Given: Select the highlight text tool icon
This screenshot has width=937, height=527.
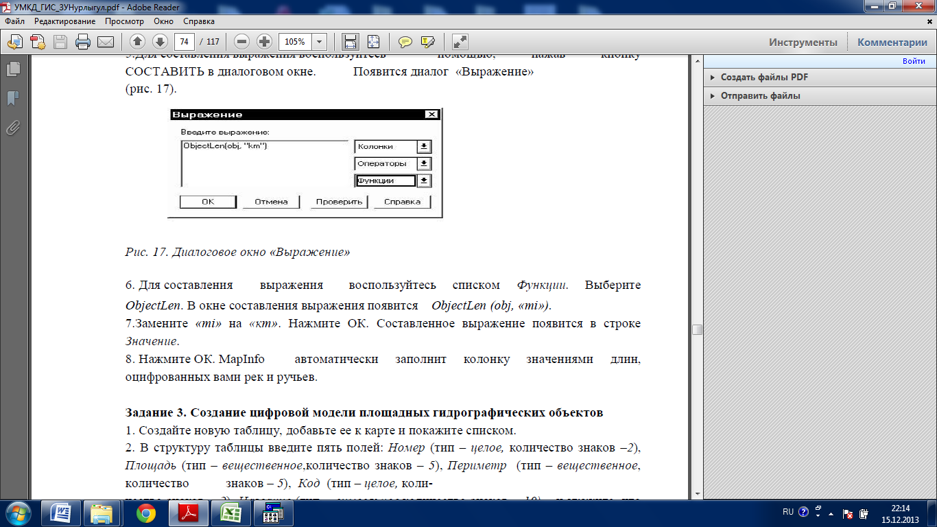Looking at the screenshot, I should [x=428, y=41].
